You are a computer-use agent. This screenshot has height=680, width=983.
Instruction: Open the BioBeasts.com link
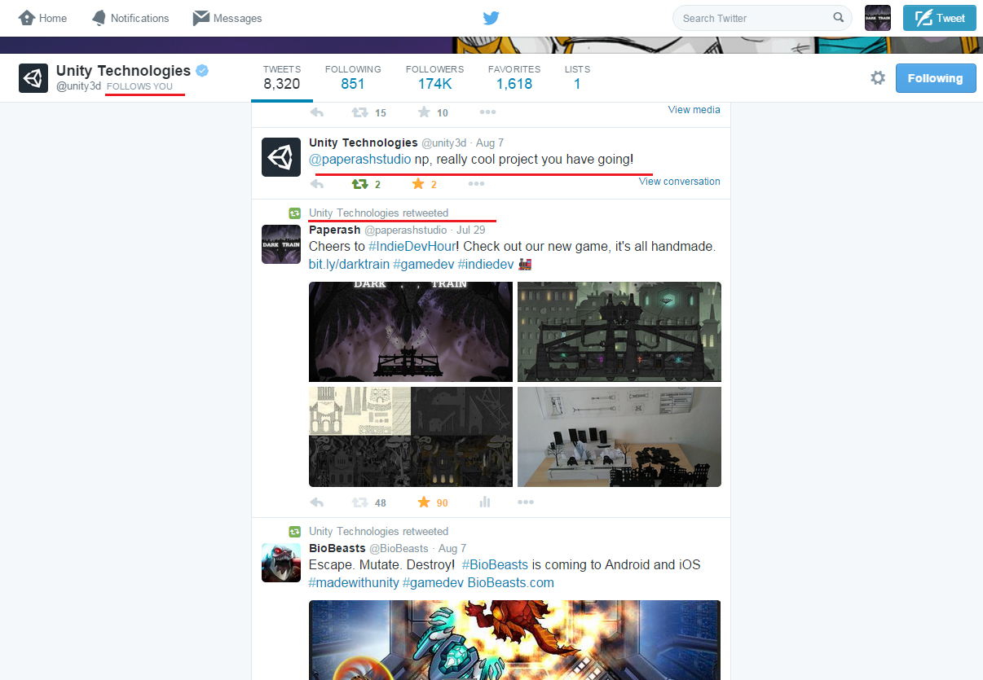tap(510, 583)
